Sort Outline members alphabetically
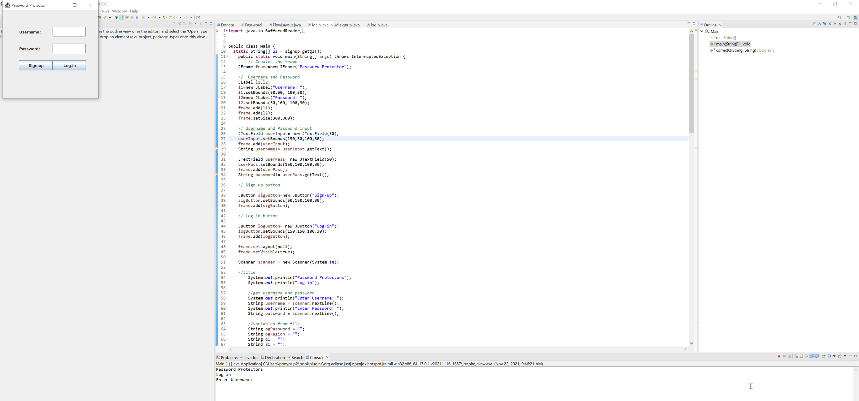This screenshot has width=859, height=401. 819,24
